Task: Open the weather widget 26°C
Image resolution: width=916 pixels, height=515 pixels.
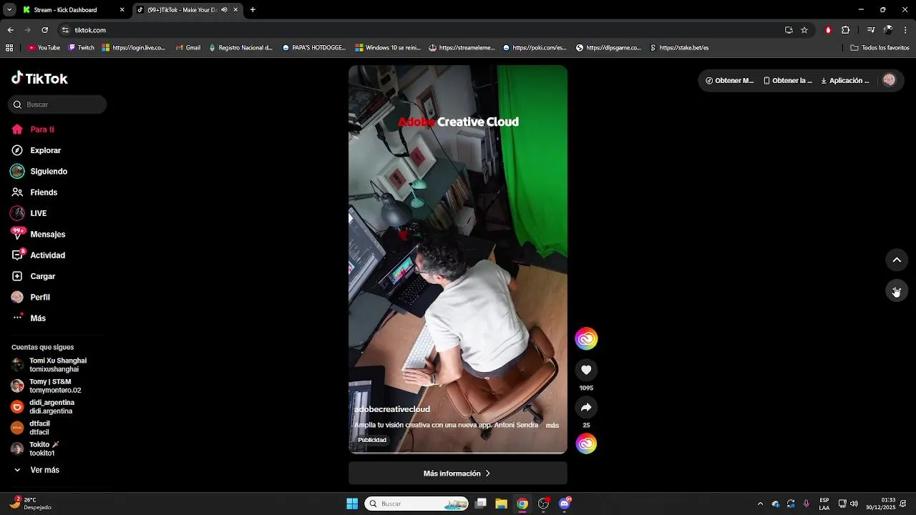Action: [x=30, y=504]
